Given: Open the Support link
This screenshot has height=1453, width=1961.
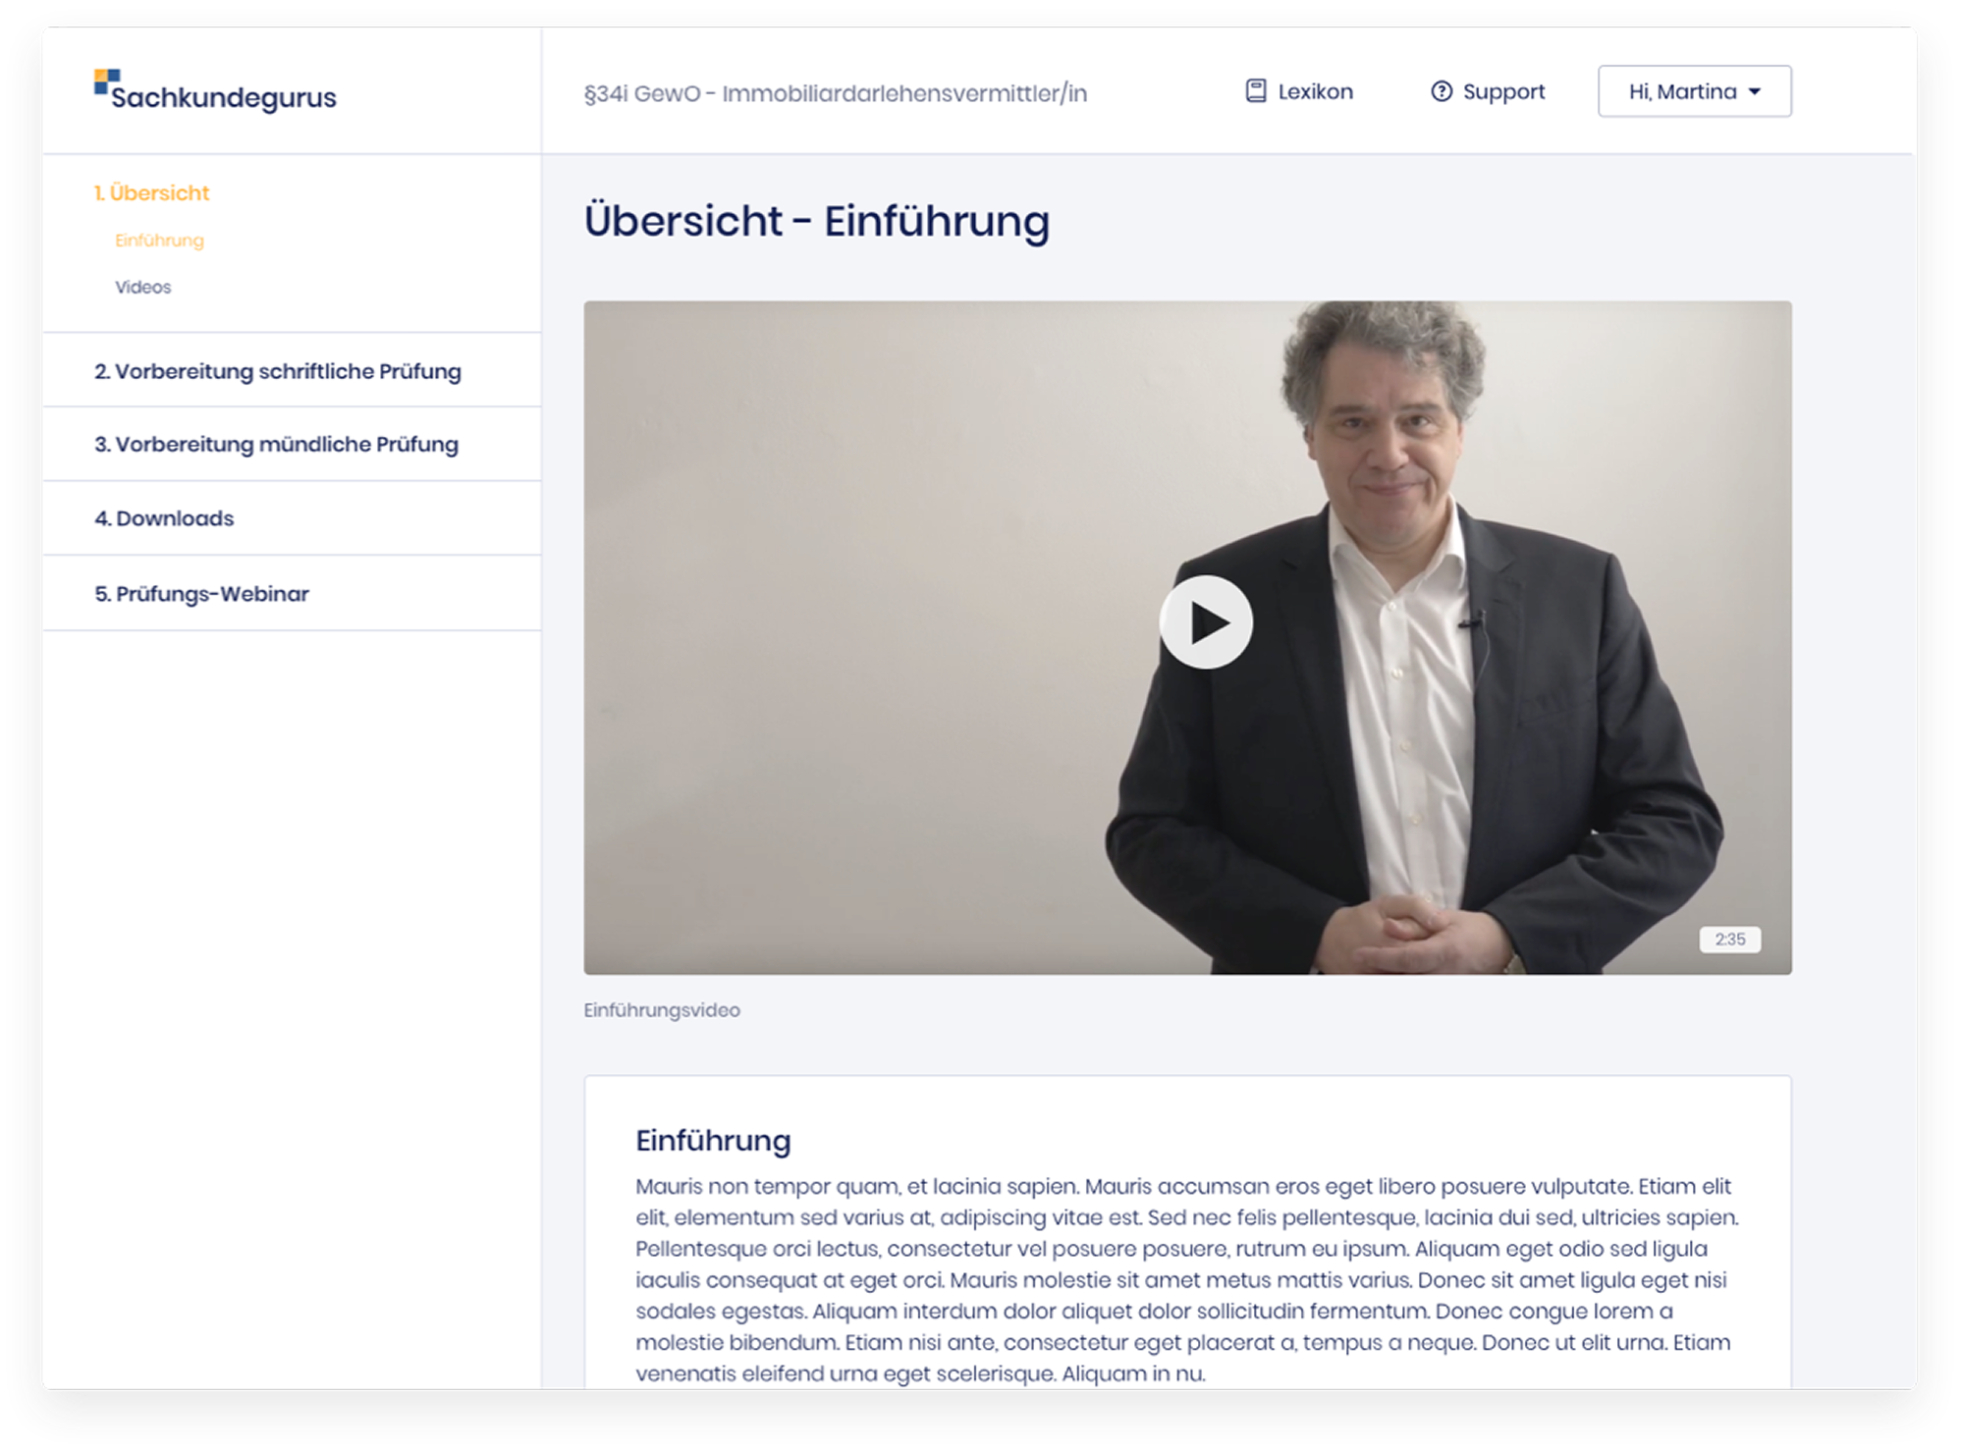Looking at the screenshot, I should 1487,91.
